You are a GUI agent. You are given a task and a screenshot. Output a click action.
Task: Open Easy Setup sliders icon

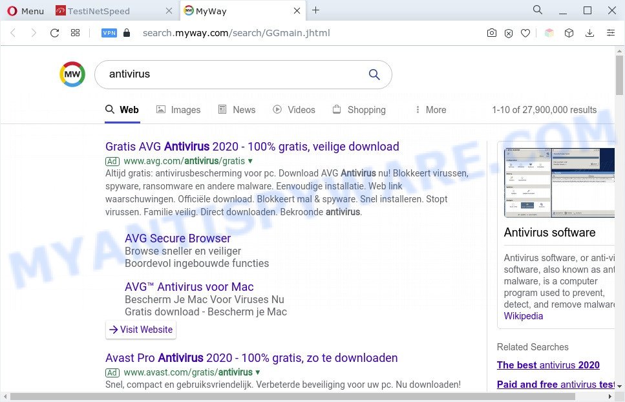tap(611, 33)
